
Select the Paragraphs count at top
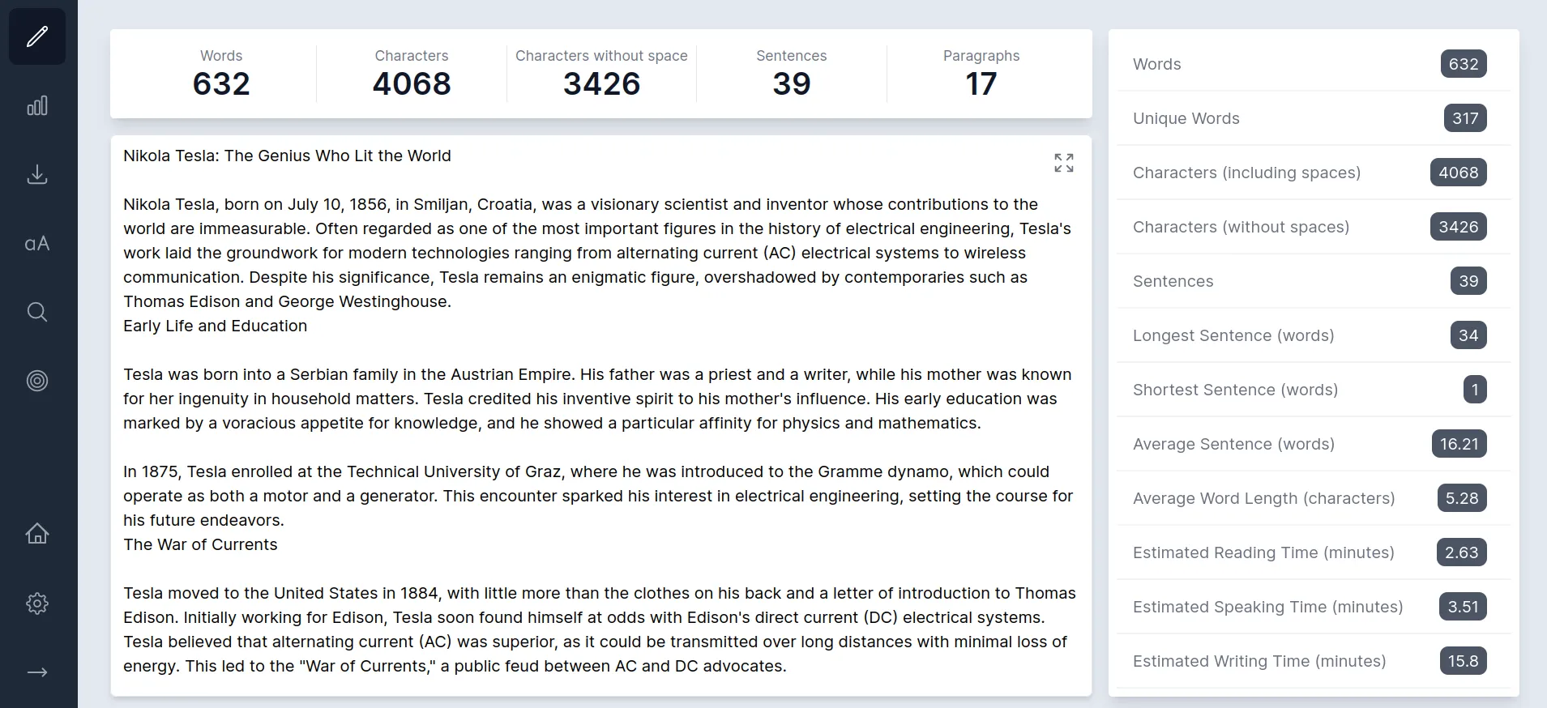pos(981,74)
